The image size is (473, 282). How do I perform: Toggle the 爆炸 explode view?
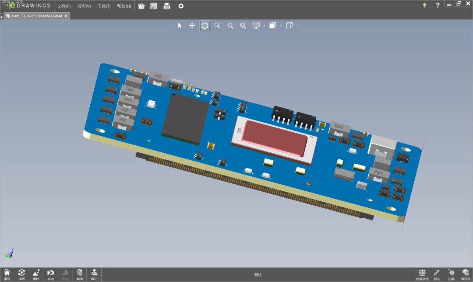(36, 275)
